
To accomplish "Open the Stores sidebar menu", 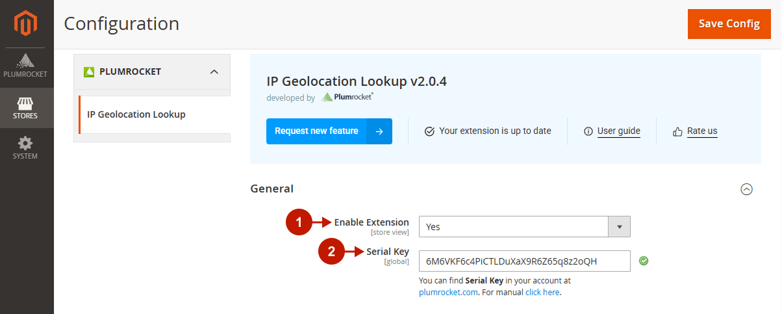I will tap(27, 107).
